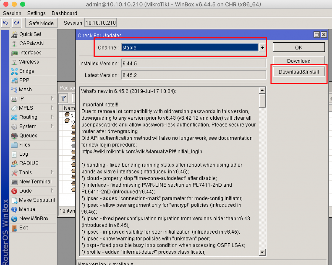The width and height of the screenshot is (332, 265).
Task: Open the Settings menu
Action: pyautogui.click(x=36, y=13)
